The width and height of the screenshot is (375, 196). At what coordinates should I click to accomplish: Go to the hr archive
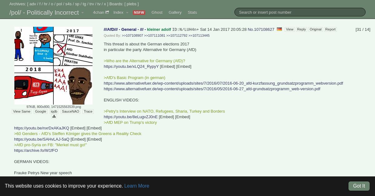coord(46,4)
